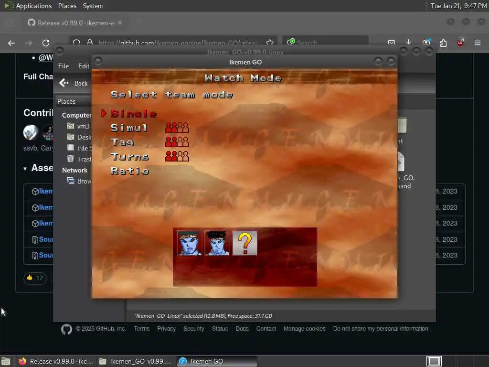Open the GitHub footer Terms link

click(141, 329)
